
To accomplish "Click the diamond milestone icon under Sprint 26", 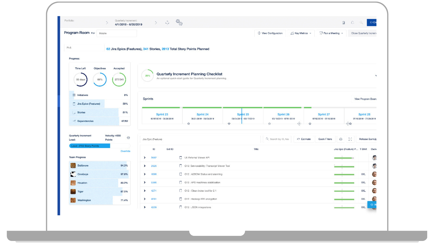I will pos(299,124).
